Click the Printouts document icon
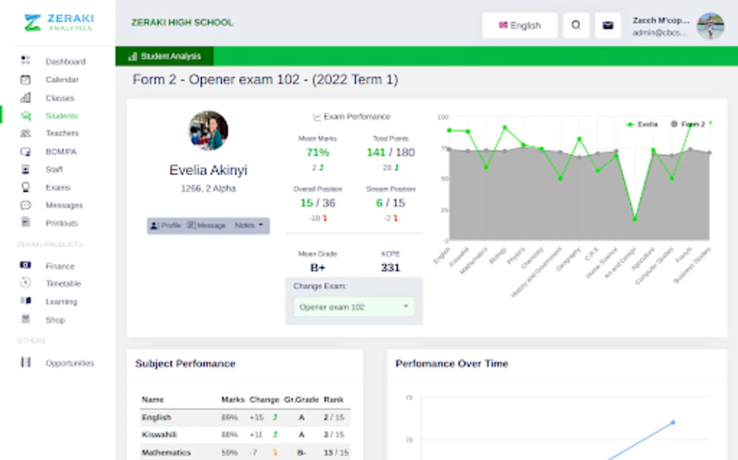Image resolution: width=738 pixels, height=460 pixels. tap(26, 222)
